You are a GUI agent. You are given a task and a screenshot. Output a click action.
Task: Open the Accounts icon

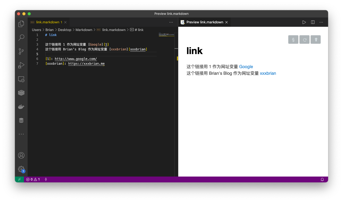coord(21,155)
